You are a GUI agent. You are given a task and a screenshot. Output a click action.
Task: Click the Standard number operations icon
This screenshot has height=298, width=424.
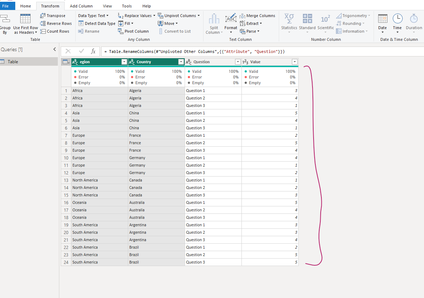(x=307, y=19)
